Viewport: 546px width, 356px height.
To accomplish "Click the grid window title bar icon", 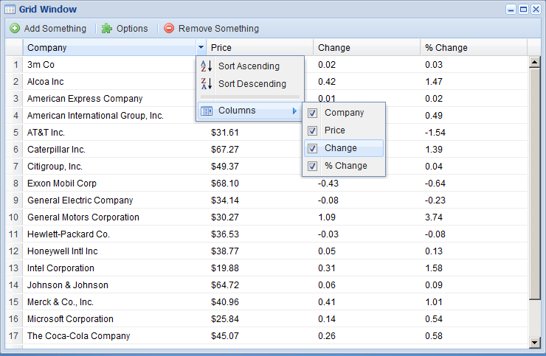I will (10, 10).
